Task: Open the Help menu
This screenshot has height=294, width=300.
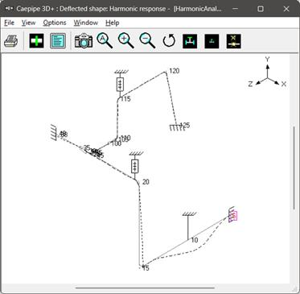Action: pyautogui.click(x=113, y=23)
